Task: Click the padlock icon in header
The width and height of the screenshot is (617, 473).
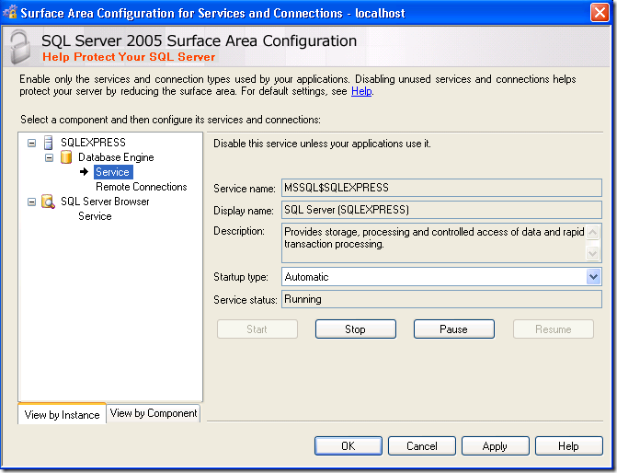Action: 20,47
